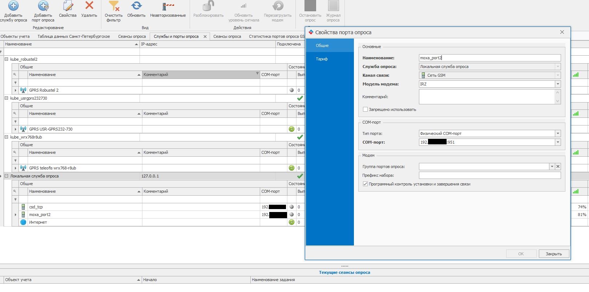This screenshot has width=589, height=292.
Task: Open the 'Модель модема' dropdown
Action: (557, 84)
